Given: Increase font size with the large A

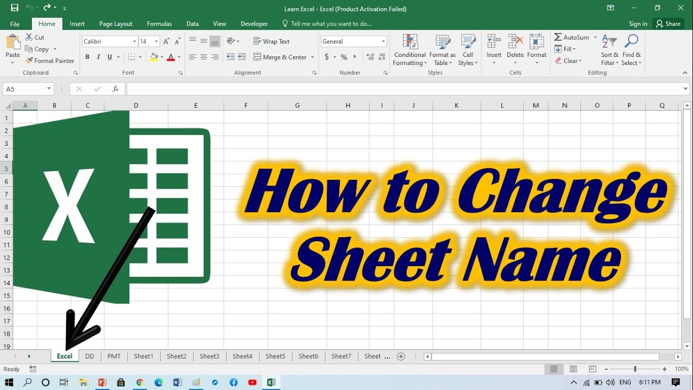Looking at the screenshot, I should coord(167,42).
